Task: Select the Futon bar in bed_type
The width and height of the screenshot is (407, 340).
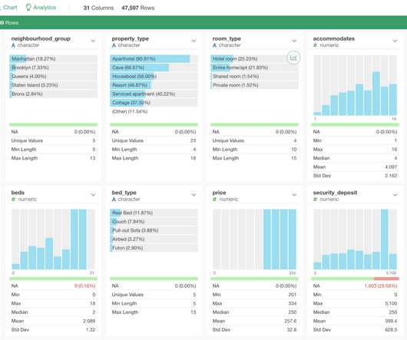Action: click(154, 248)
